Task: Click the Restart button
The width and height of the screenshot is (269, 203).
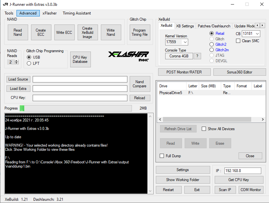Action: click(168, 190)
